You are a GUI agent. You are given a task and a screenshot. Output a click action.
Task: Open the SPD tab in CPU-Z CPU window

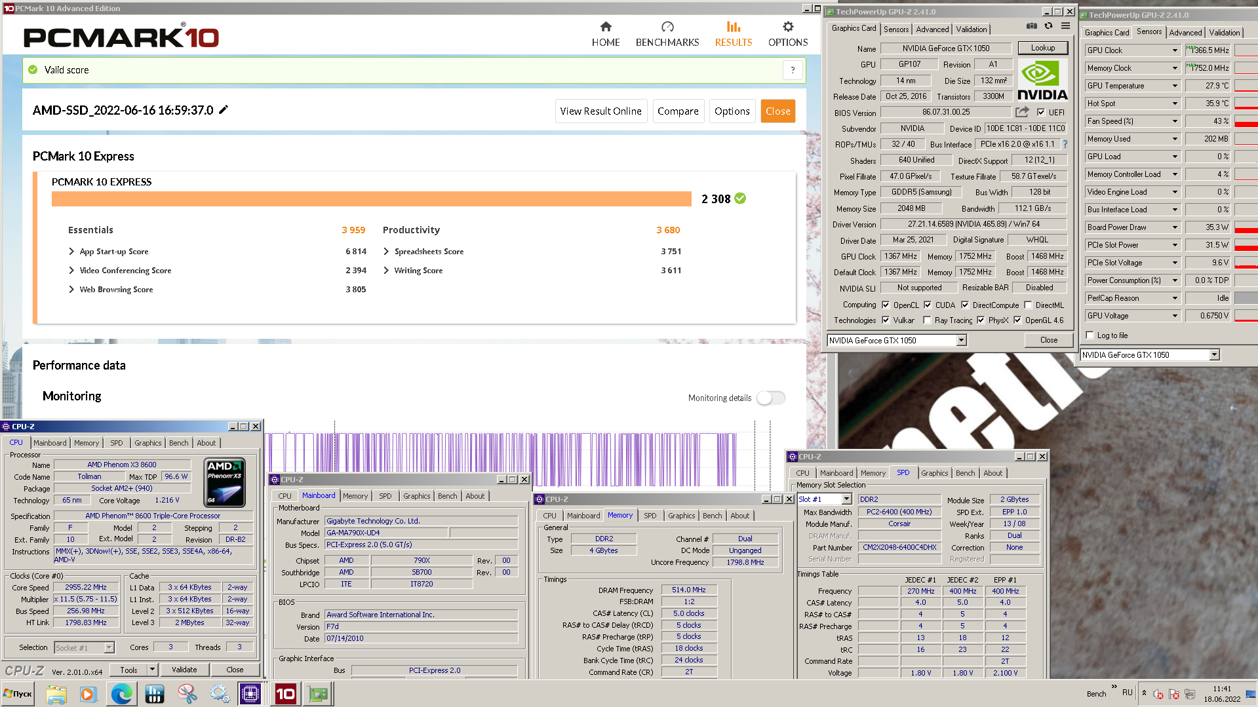pos(116,443)
